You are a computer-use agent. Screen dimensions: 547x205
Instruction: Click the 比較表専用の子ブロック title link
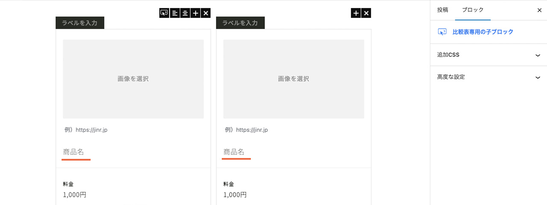[x=483, y=32]
